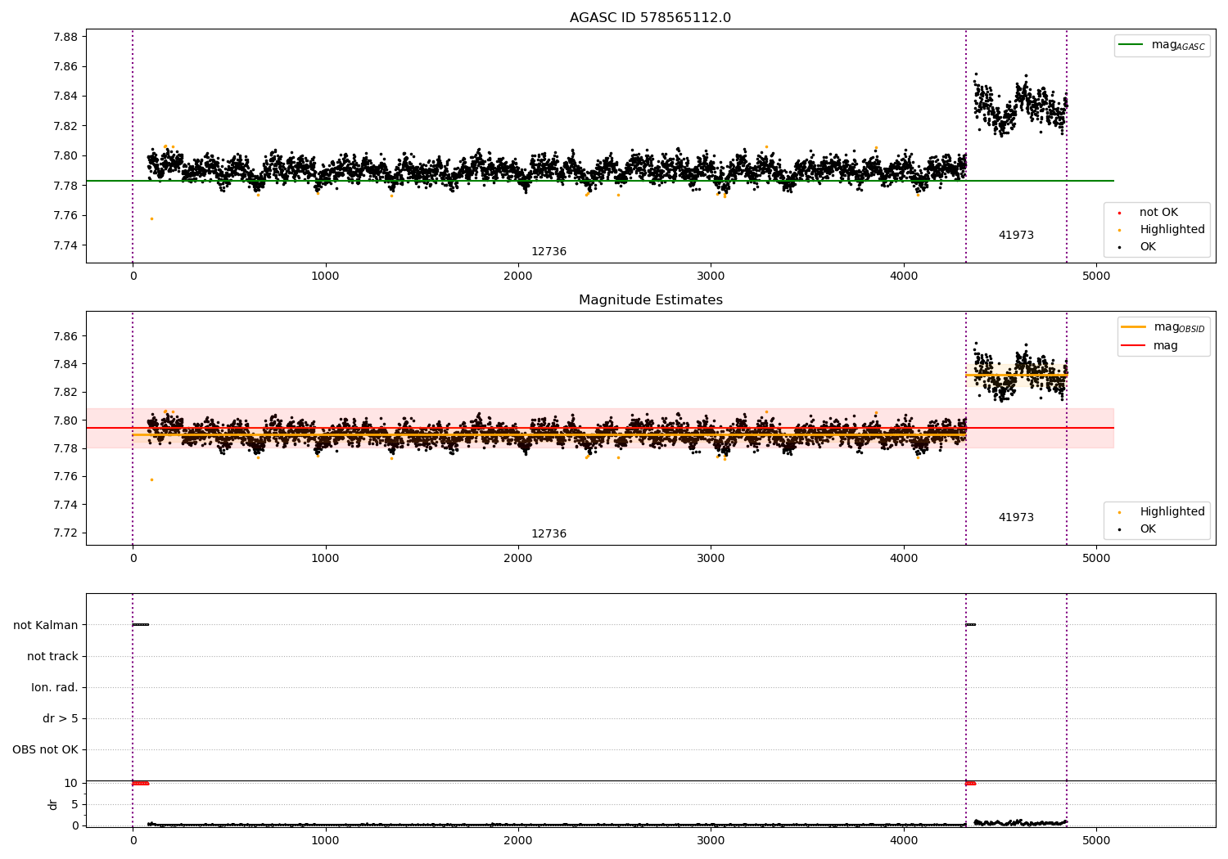The image size is (1228, 859).
Task: Click the 'not Kalman' y-axis label
Action: (x=46, y=625)
